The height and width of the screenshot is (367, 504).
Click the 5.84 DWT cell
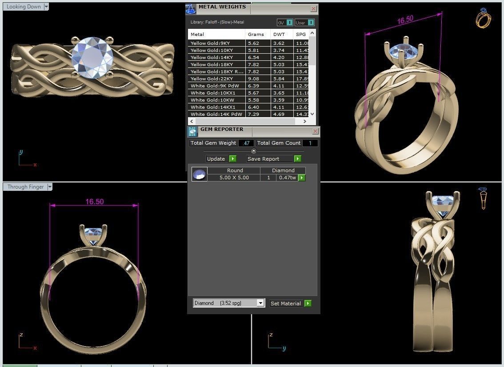[x=282, y=79]
